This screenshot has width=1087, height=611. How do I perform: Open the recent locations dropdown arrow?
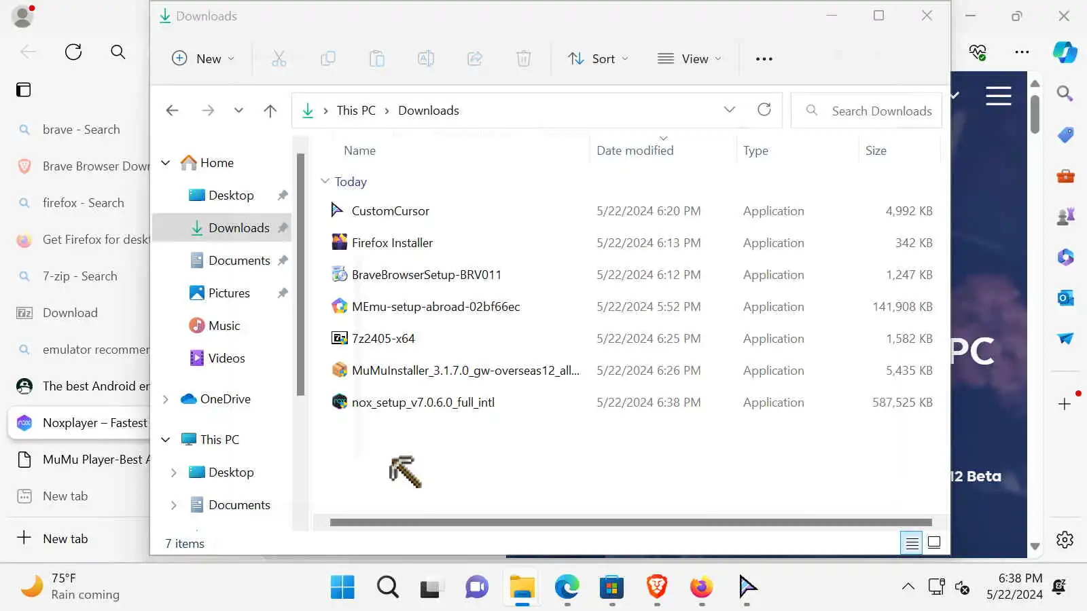tap(238, 111)
